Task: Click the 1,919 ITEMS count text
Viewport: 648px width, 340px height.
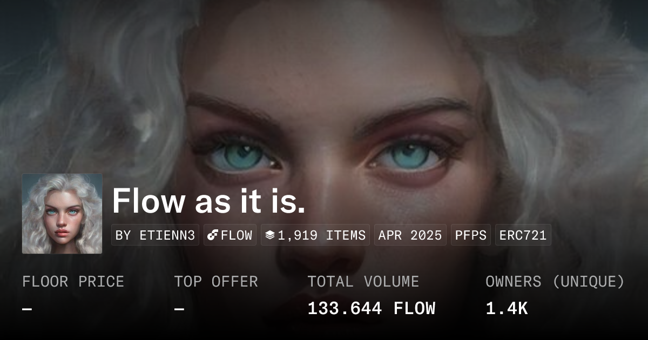Action: tap(321, 235)
